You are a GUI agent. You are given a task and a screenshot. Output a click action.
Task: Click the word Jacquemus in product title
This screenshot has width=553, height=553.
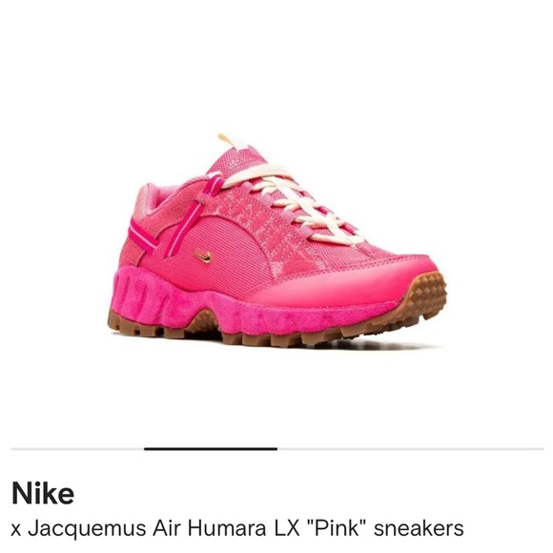(87, 529)
